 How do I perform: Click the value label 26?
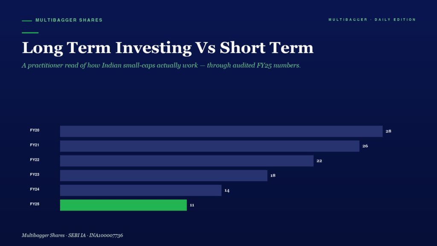(x=365, y=146)
